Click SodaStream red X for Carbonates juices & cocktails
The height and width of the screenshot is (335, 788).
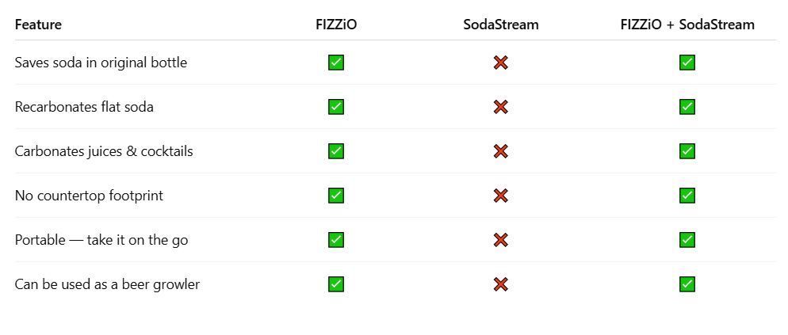click(500, 151)
